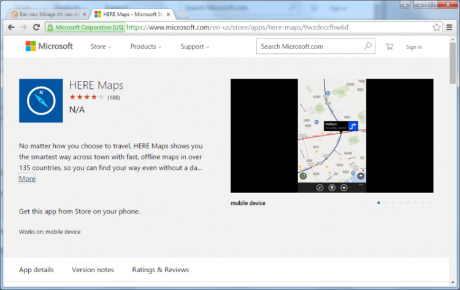Click the star rating for HERE Maps
The width and height of the screenshot is (460, 290).
pos(86,97)
